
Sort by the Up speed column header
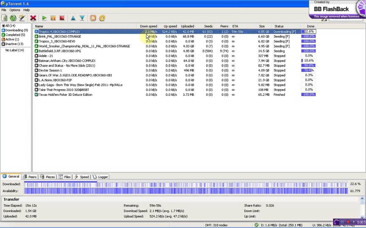[169, 26]
